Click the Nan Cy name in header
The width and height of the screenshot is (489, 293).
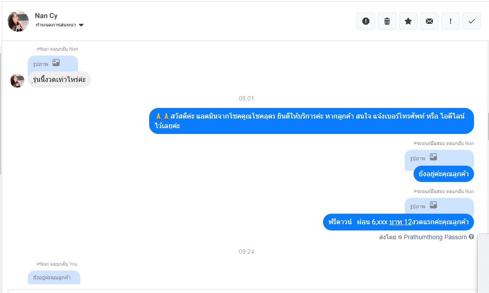[x=46, y=15]
